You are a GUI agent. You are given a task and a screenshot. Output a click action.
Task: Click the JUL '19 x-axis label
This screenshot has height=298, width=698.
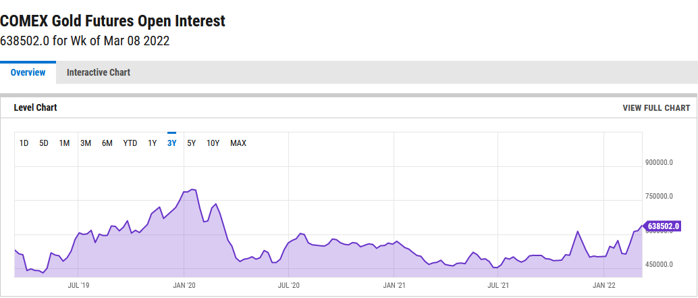click(x=78, y=285)
